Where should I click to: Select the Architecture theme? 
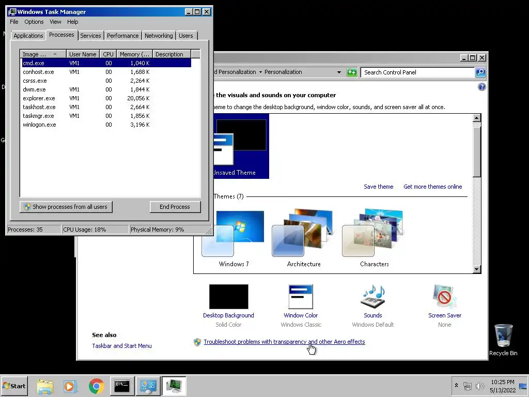(304, 238)
